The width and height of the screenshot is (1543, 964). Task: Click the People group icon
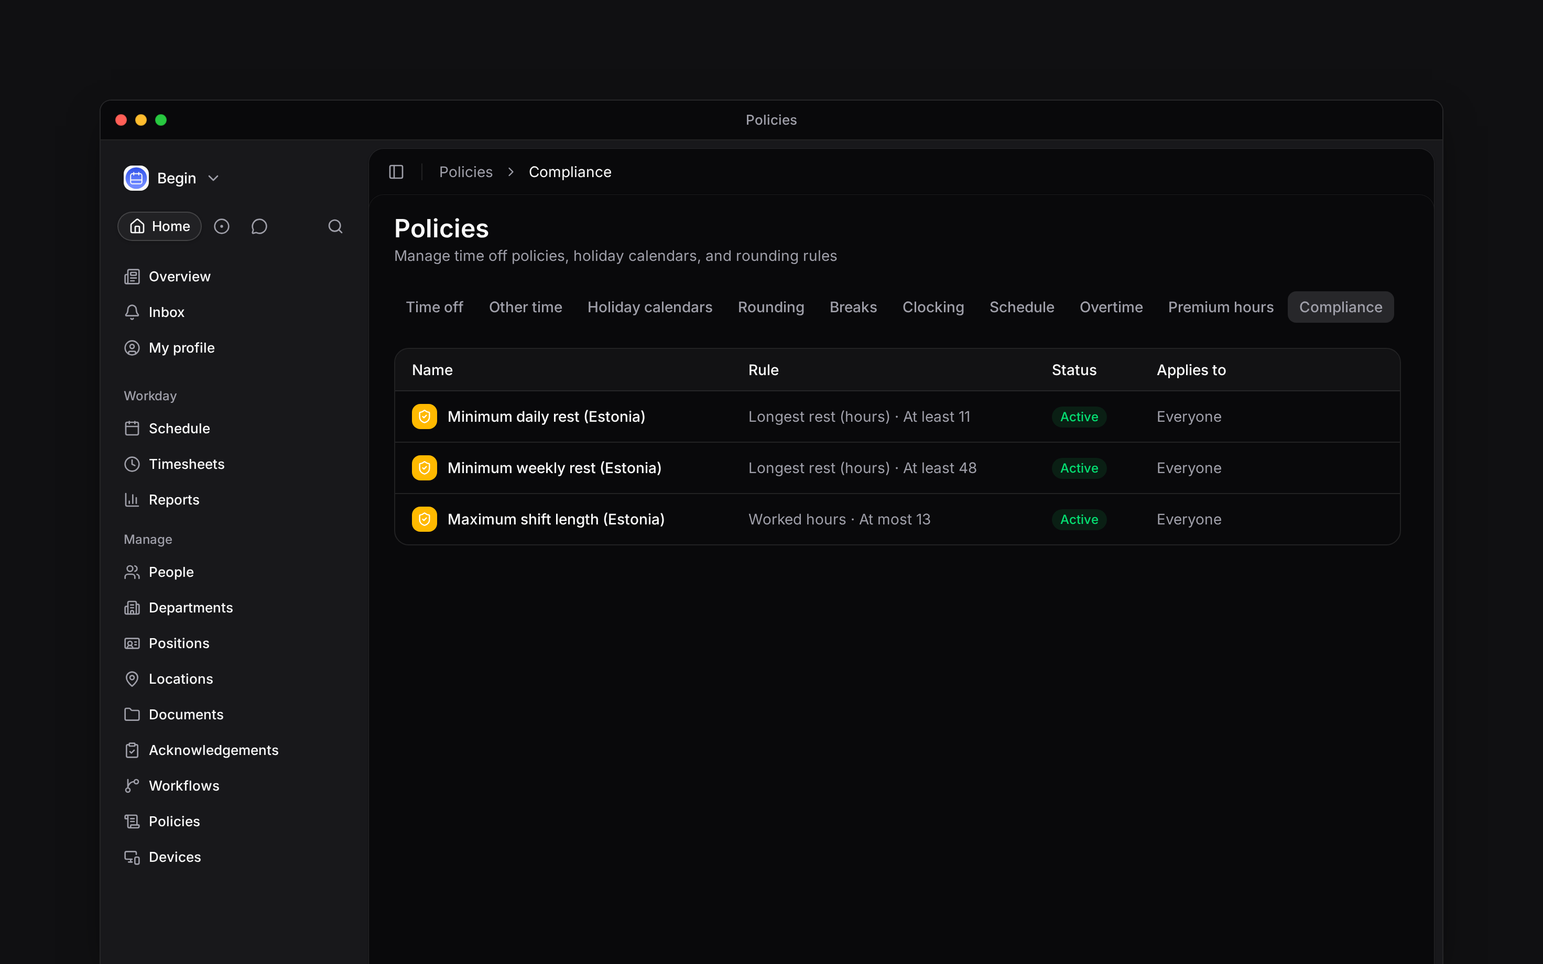pyautogui.click(x=132, y=572)
